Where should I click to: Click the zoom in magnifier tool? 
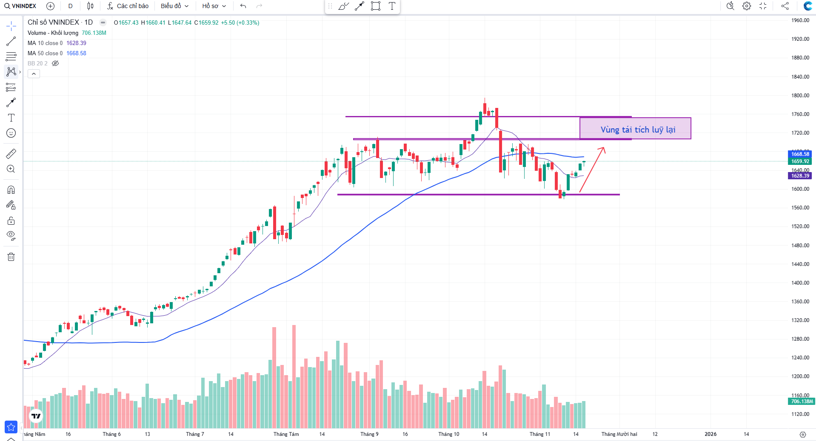(x=11, y=169)
